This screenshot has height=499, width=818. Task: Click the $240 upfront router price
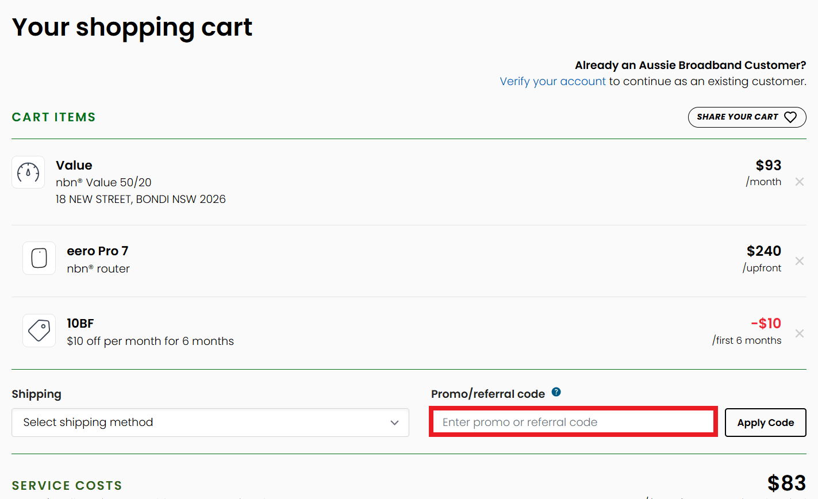[763, 251]
